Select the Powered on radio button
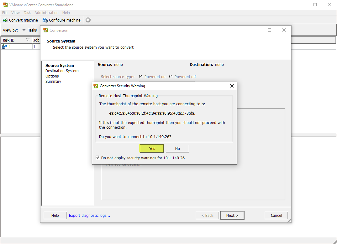The width and height of the screenshot is (337, 244). click(140, 77)
